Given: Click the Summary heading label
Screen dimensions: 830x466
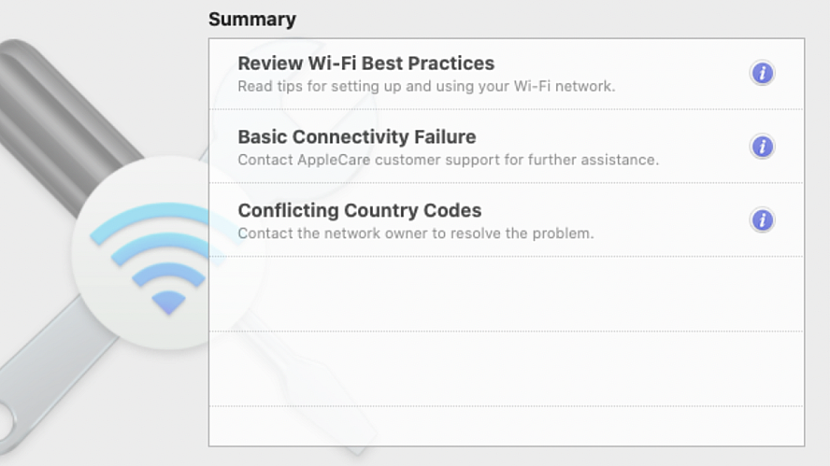Looking at the screenshot, I should 252,20.
